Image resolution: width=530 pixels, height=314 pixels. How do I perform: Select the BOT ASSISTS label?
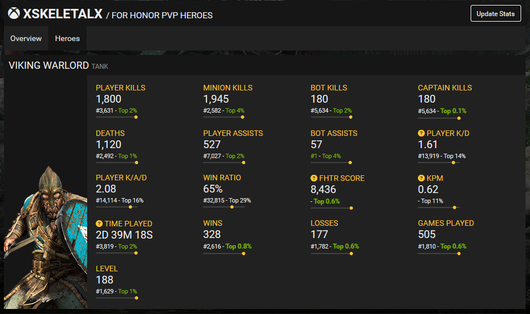pyautogui.click(x=334, y=133)
